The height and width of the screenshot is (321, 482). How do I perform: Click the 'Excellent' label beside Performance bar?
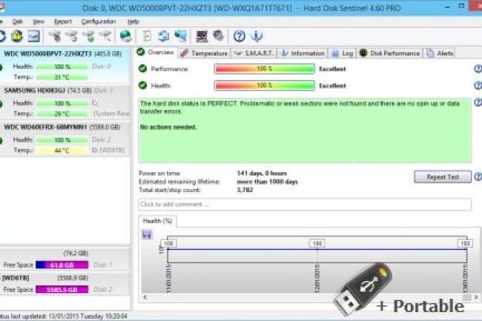[333, 69]
